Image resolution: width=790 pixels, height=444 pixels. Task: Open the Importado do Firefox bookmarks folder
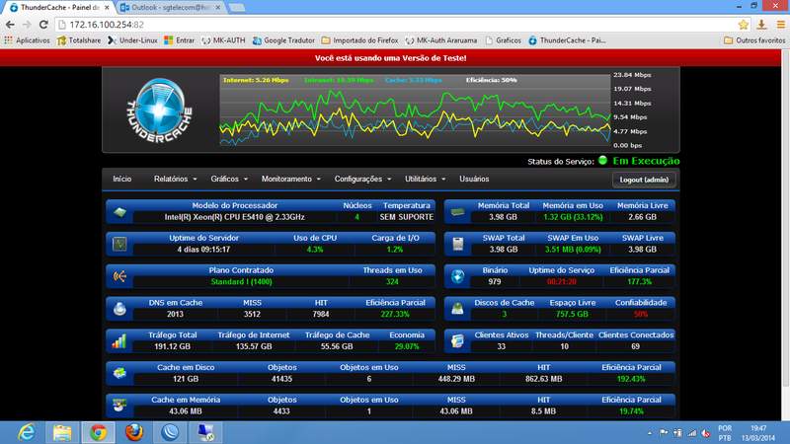point(359,40)
